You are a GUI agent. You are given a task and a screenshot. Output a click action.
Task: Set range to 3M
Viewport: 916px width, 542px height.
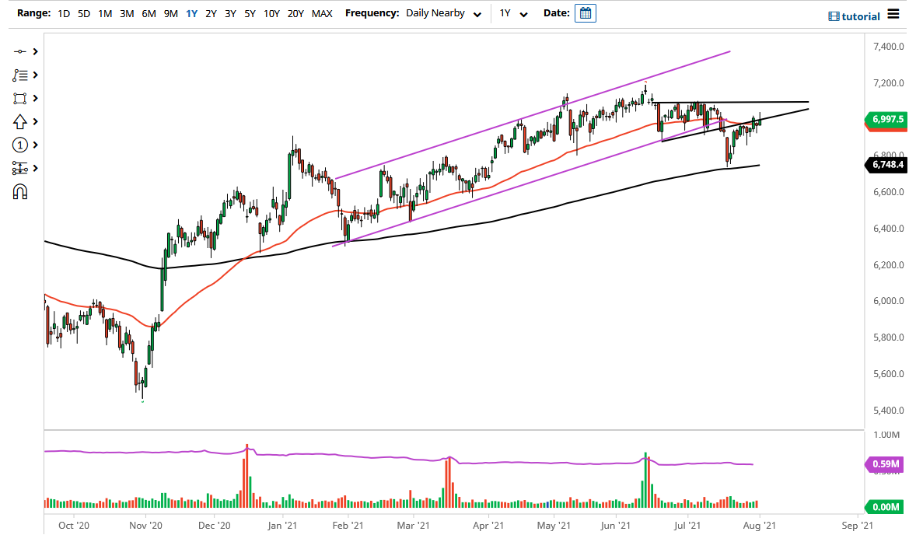[x=127, y=13]
